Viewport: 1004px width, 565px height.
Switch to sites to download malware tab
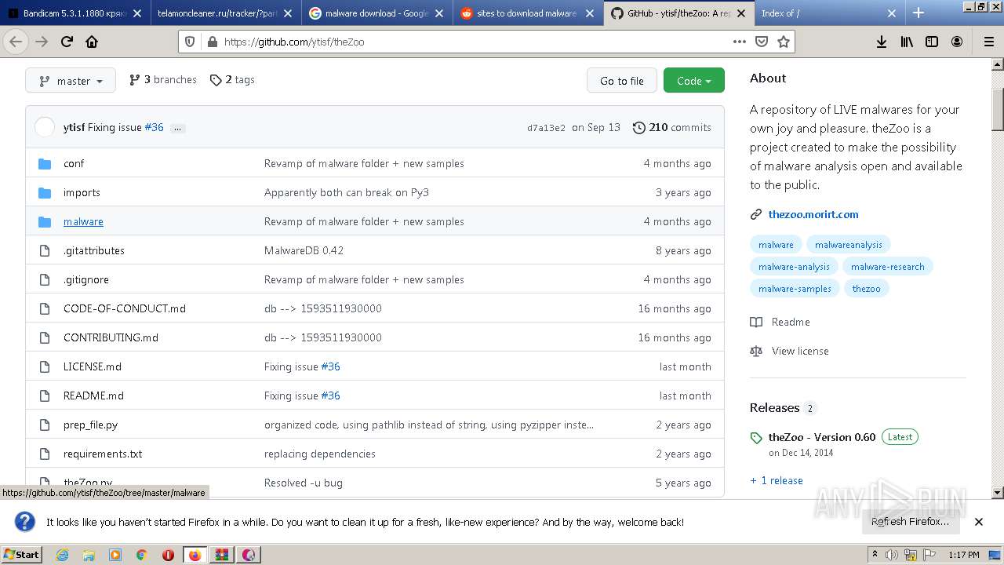click(x=527, y=13)
